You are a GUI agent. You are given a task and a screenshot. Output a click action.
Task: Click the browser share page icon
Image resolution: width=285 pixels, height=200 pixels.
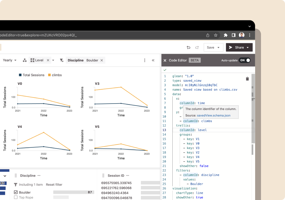207,35
